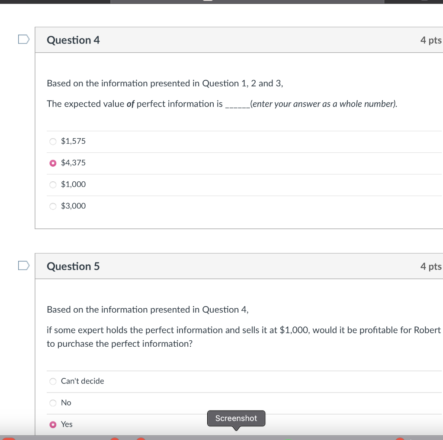The width and height of the screenshot is (443, 440).
Task: Click "The expected value of perfect information" text
Action: (x=134, y=104)
